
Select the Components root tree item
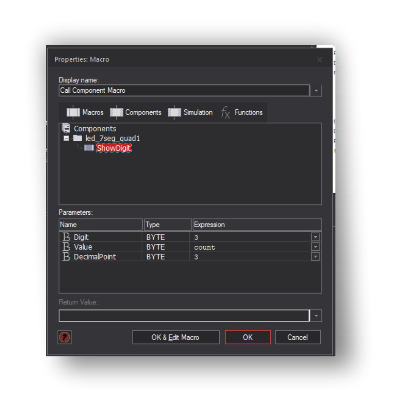point(95,128)
